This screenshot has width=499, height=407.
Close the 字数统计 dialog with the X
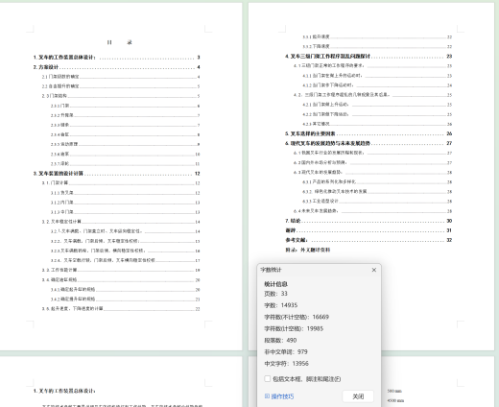coord(374,270)
